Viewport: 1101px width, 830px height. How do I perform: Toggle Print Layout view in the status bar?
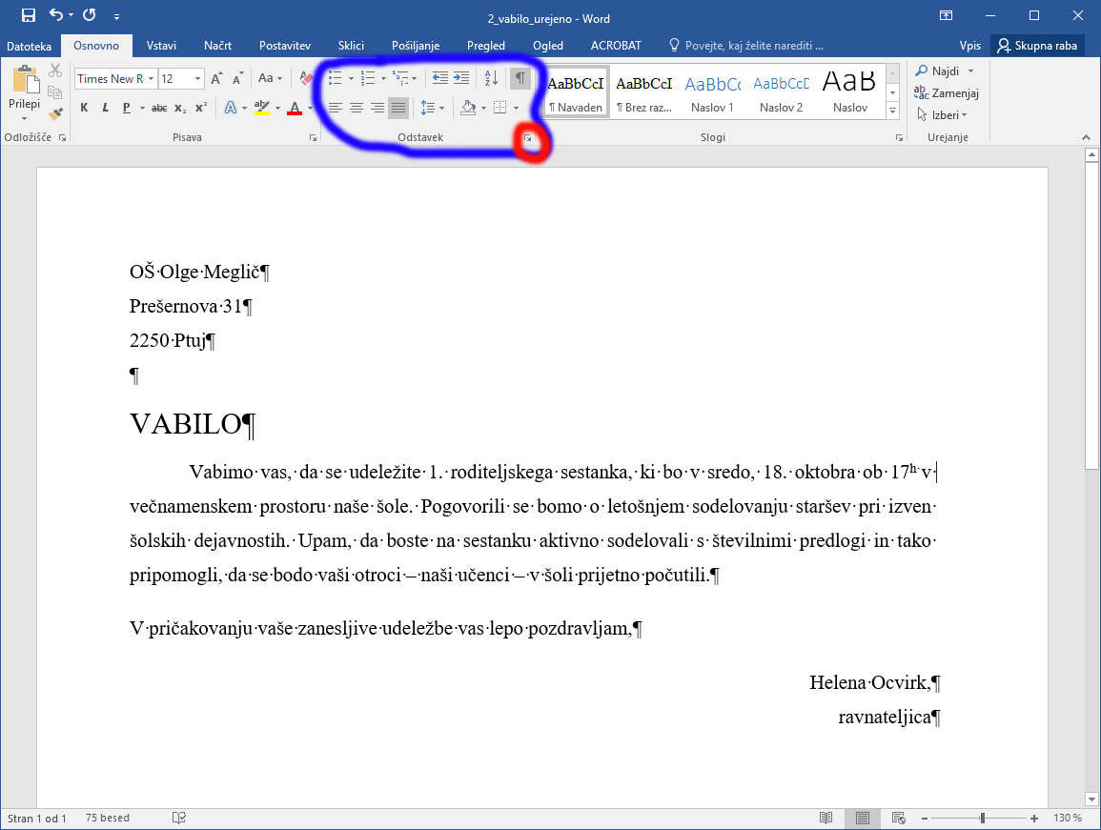(x=863, y=818)
